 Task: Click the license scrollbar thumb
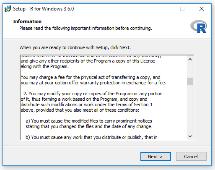[x=190, y=81]
